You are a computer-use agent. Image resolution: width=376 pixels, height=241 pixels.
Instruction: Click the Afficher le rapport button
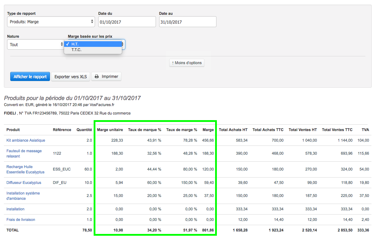[x=30, y=76]
